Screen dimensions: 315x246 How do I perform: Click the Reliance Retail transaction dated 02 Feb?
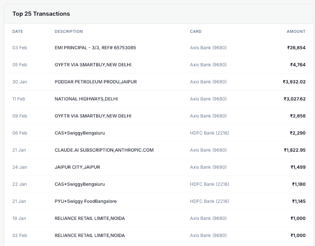pos(89,235)
